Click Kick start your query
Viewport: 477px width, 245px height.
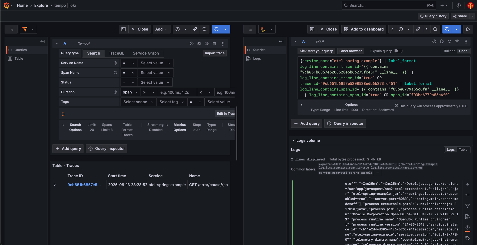316,51
